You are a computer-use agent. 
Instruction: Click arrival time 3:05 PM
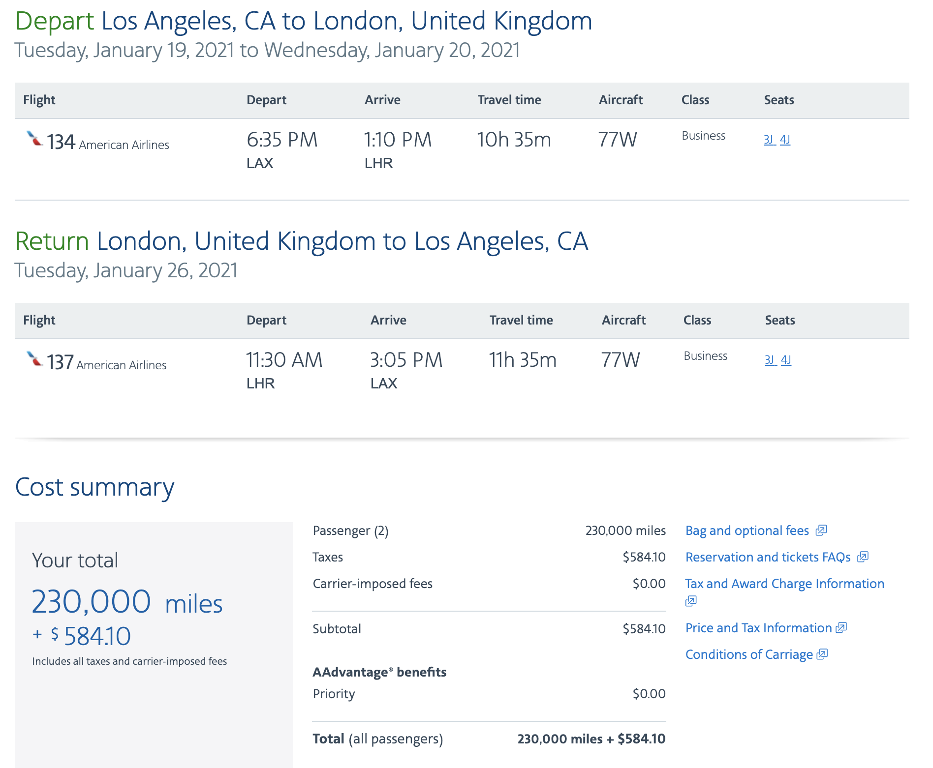tap(406, 360)
